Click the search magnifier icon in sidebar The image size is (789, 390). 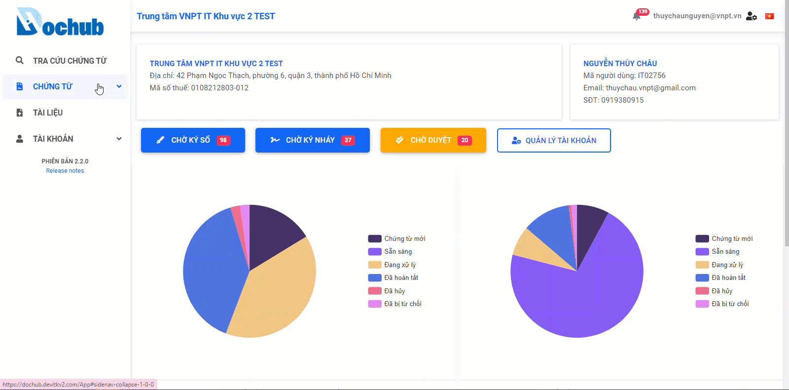click(x=20, y=60)
